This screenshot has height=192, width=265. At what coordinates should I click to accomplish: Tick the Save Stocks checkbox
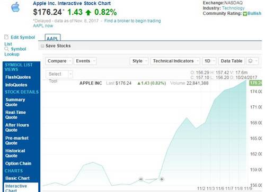coord(42,46)
